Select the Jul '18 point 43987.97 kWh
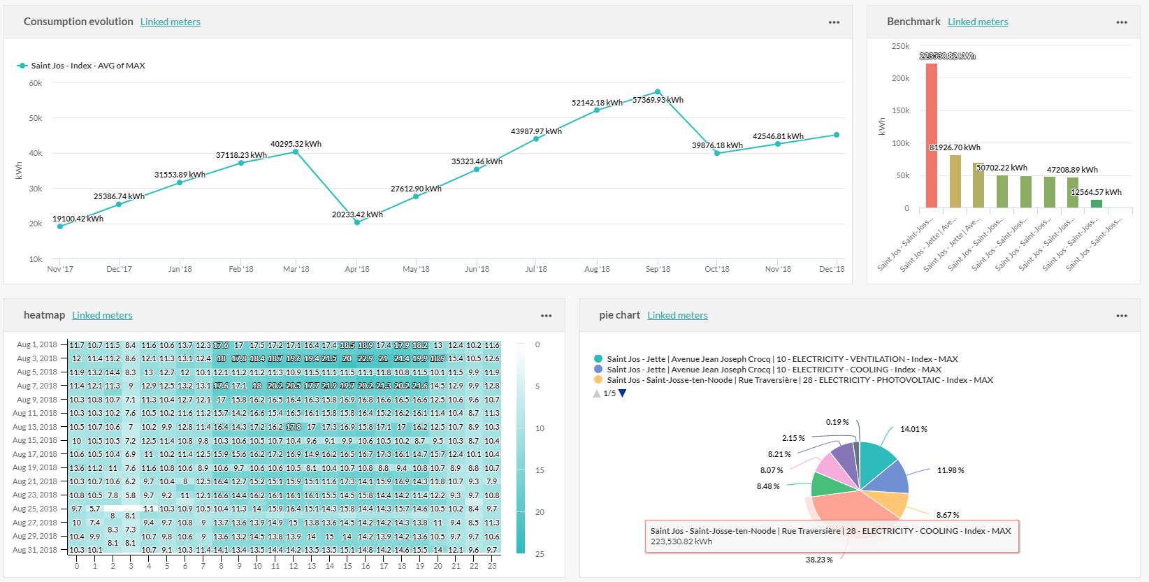 pyautogui.click(x=536, y=139)
